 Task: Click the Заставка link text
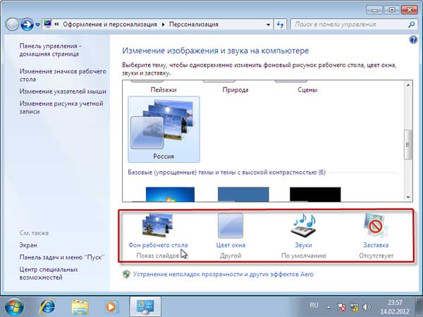coord(376,245)
